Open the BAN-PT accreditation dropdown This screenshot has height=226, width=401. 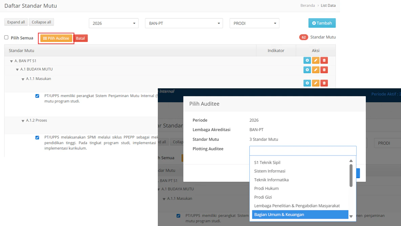(184, 23)
